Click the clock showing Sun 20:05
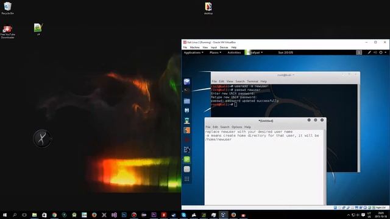The image size is (390, 219). [286, 53]
